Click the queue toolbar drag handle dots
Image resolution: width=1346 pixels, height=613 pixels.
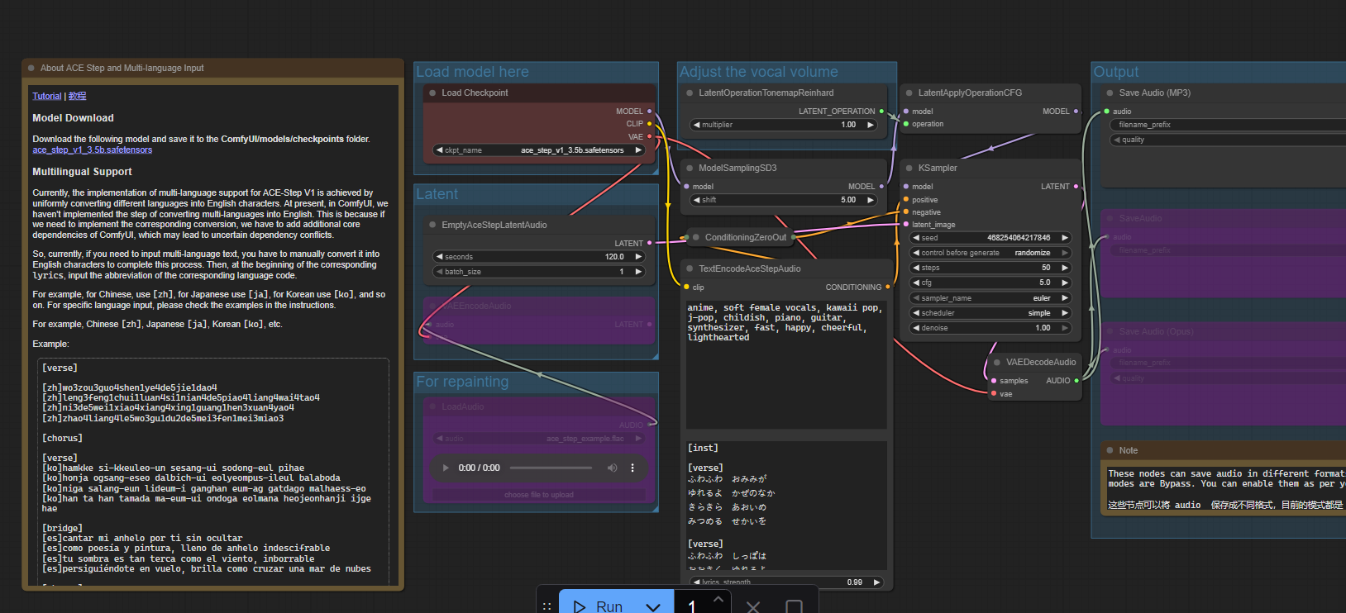547,606
